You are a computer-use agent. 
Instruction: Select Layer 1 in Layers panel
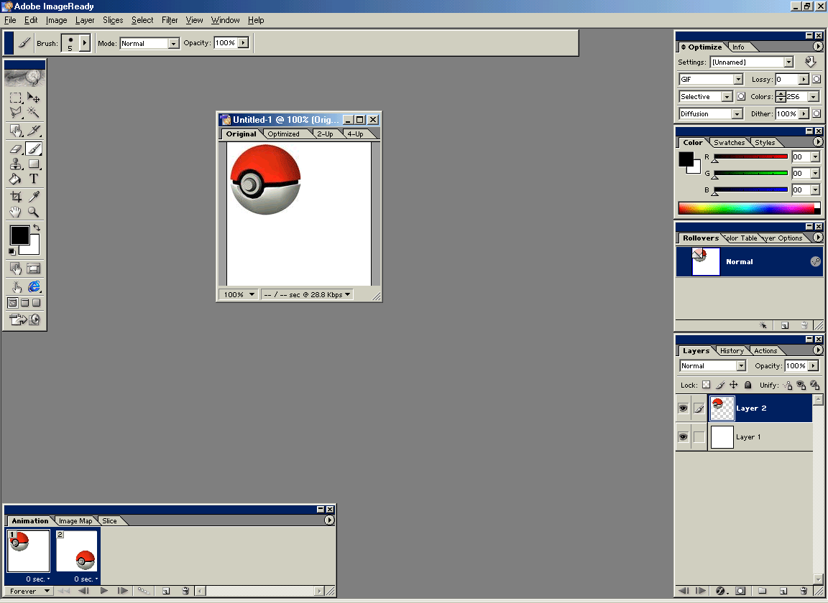coord(760,437)
